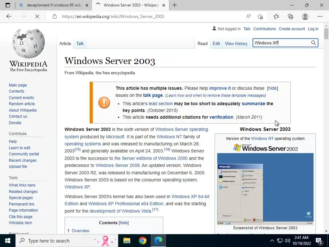
Task: Click the page vertical scrollbar thumb
Action: (326, 33)
